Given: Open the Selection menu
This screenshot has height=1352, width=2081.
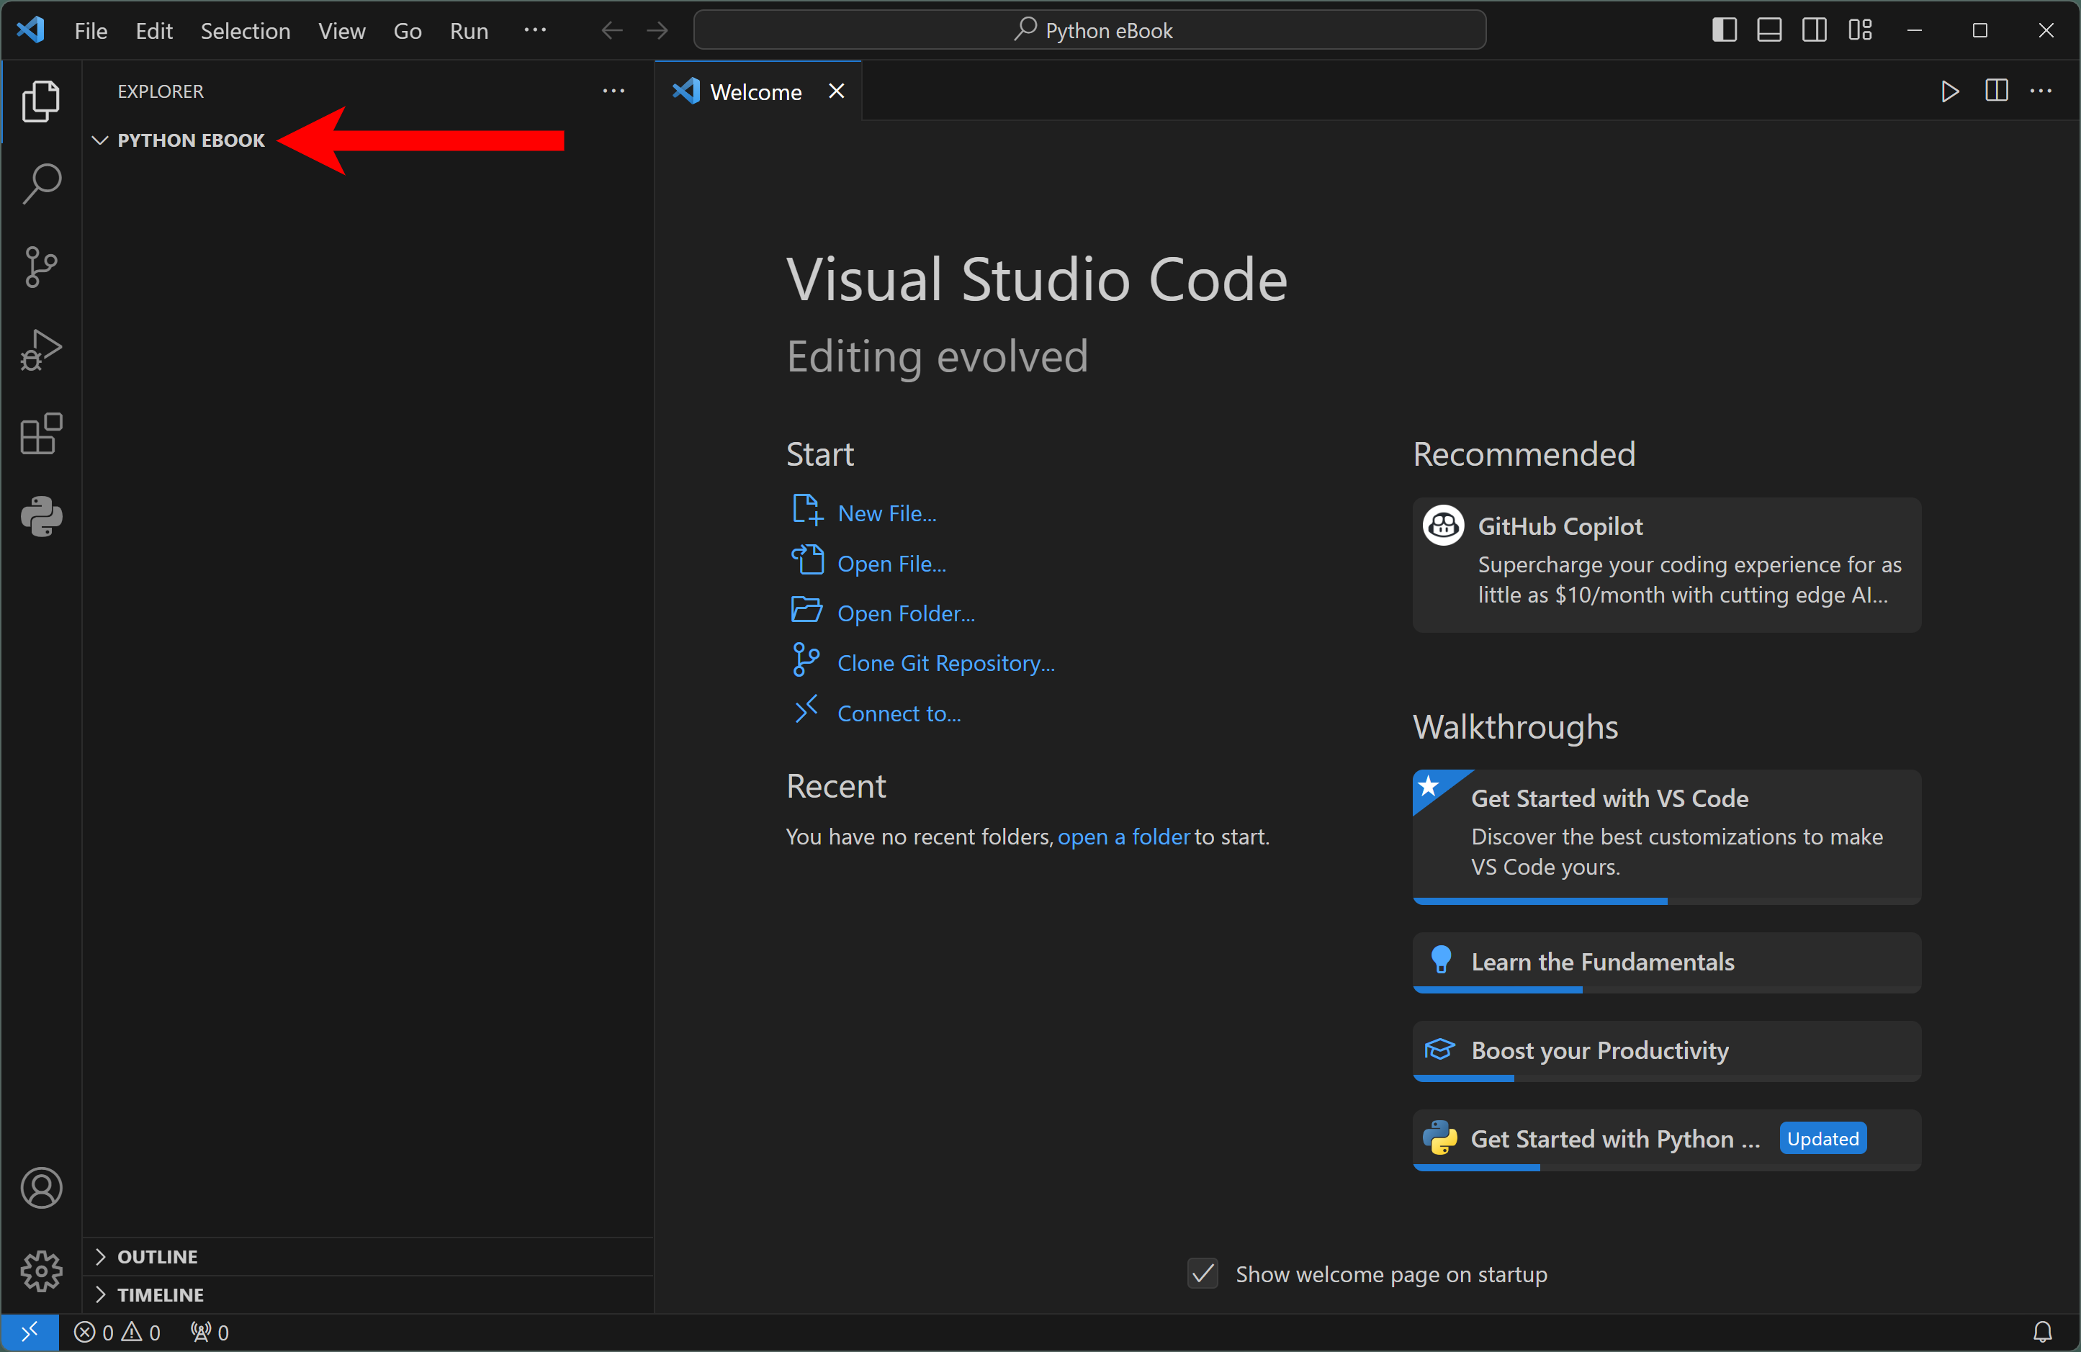Looking at the screenshot, I should coord(245,30).
